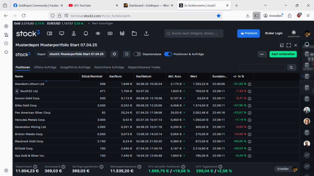Open Firefox sidebar history clock icon

[6, 43]
